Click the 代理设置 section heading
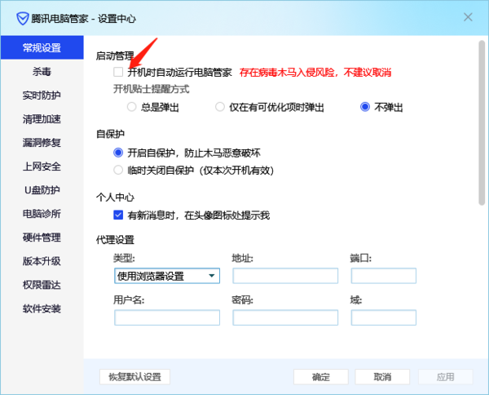Viewport: 489px width, 395px height. tap(115, 239)
